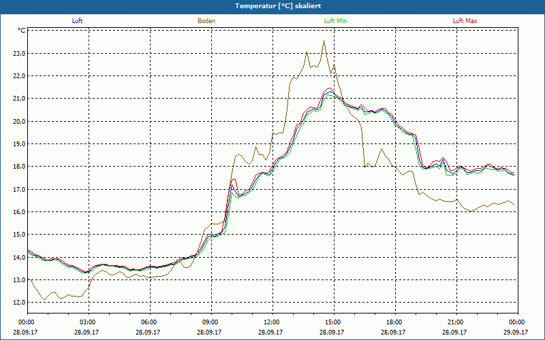Screen dimensions: 545x340
Task: Click the '03:00' time axis label
Action: click(x=89, y=322)
